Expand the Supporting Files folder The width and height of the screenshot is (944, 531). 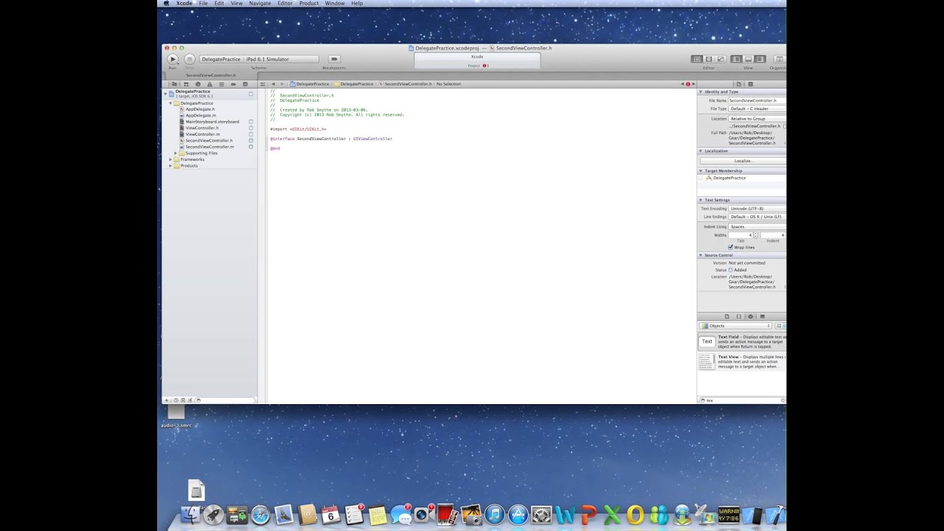176,153
